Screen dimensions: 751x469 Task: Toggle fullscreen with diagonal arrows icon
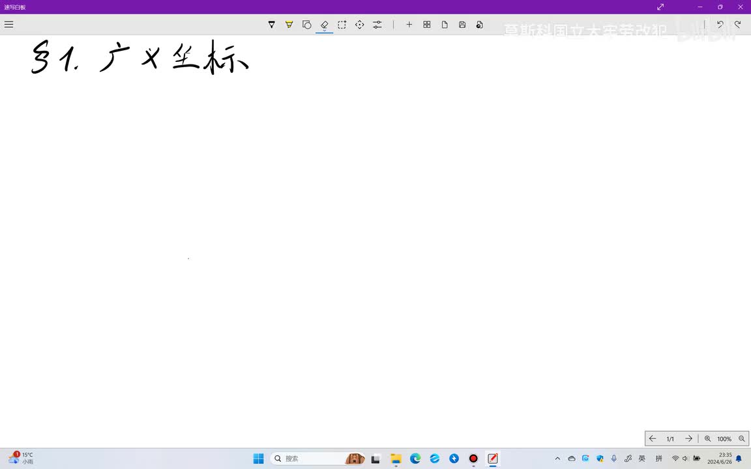click(660, 7)
